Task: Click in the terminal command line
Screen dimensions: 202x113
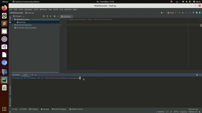Action: click(107, 78)
